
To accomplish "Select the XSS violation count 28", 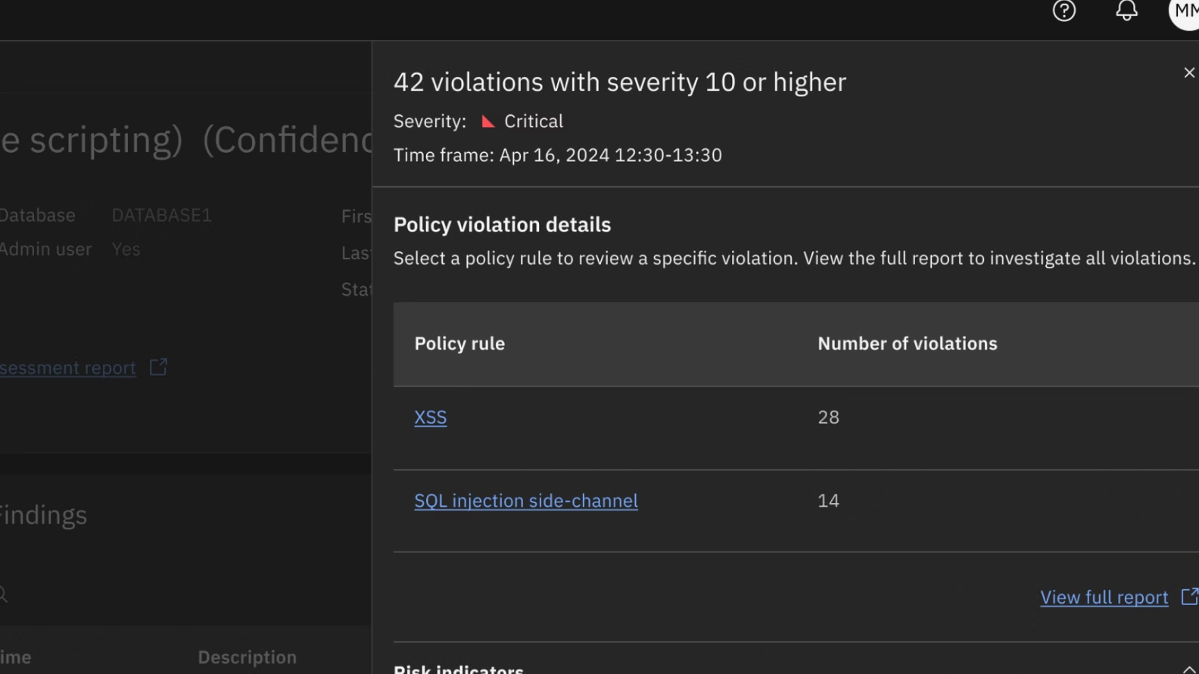I will [828, 418].
